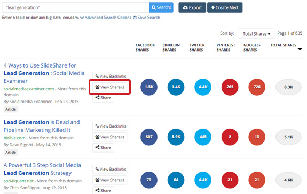The height and width of the screenshot is (194, 307).
Task: View Backlinks for the socialquant.net article
Action: (x=111, y=169)
